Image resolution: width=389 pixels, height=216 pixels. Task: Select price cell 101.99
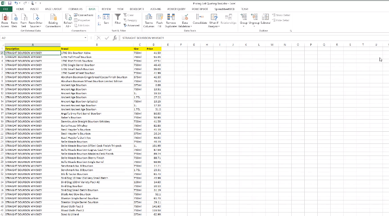point(153,146)
